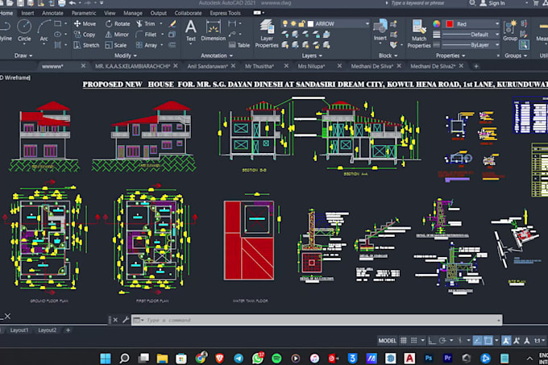Expand the Layers panel
The image size is (548, 365).
coord(312,56)
